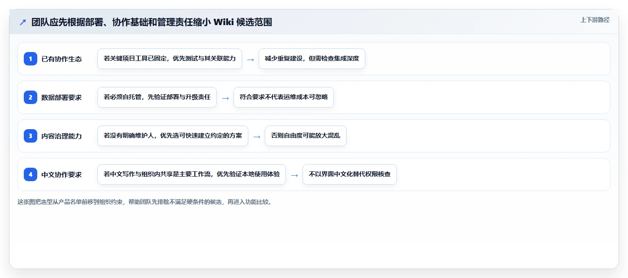The height and width of the screenshot is (278, 628).
Task: Click the arrow after '优先测试与其关联能力'
Action: click(250, 59)
